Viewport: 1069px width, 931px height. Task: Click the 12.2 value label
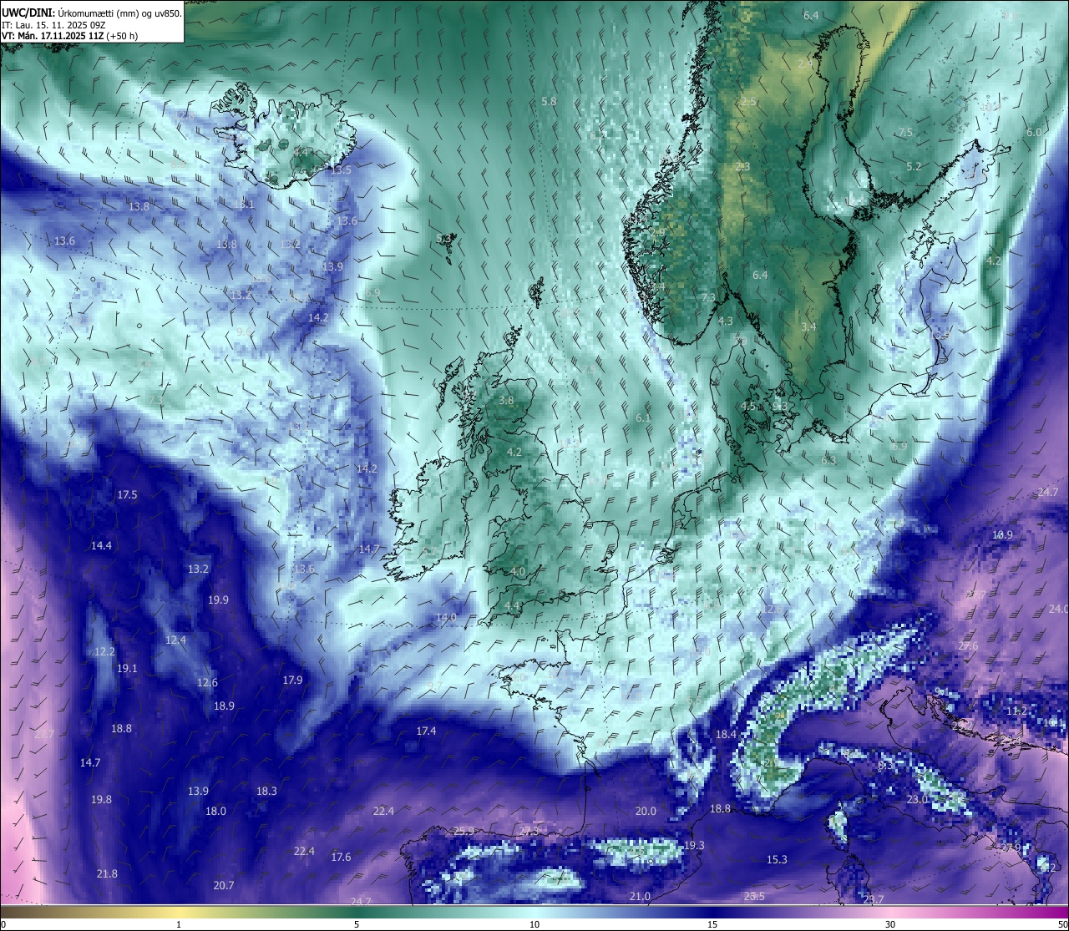pyautogui.click(x=104, y=651)
